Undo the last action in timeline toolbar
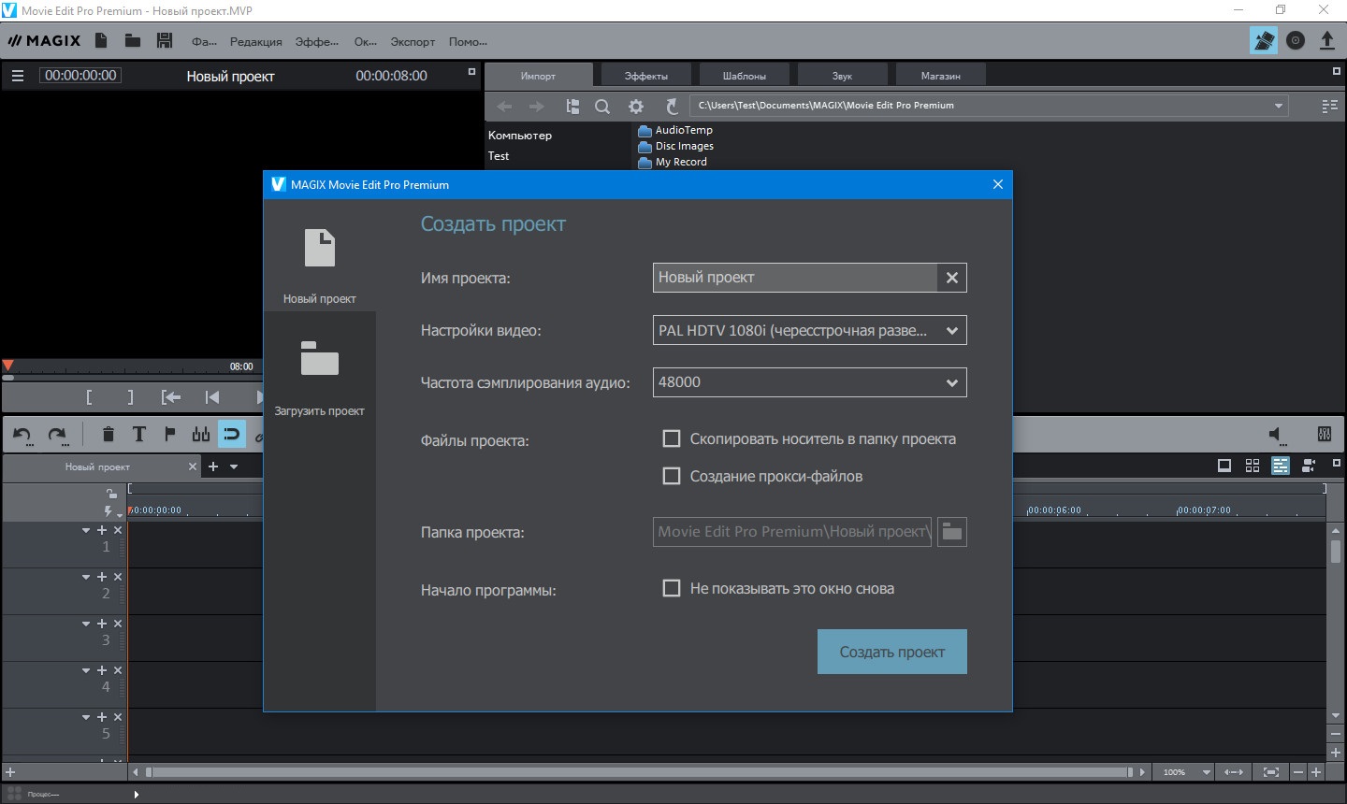 pos(22,434)
